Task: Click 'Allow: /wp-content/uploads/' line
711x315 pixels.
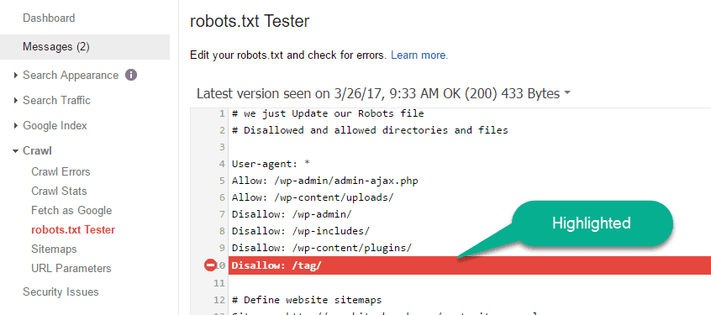Action: (x=313, y=197)
